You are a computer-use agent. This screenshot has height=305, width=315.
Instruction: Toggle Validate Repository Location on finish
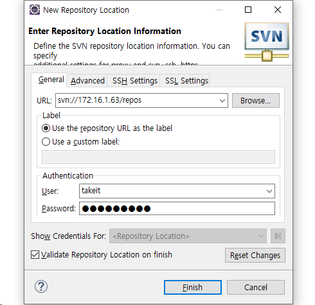pyautogui.click(x=35, y=255)
